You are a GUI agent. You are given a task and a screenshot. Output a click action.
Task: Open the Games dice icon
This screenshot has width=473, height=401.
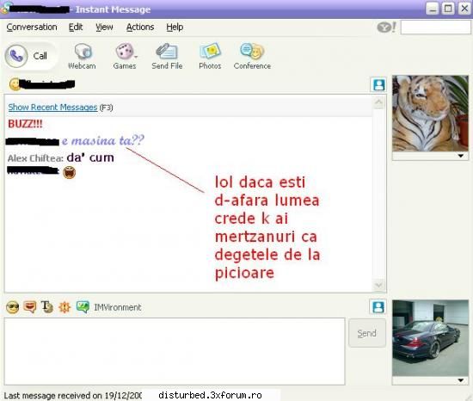(124, 52)
